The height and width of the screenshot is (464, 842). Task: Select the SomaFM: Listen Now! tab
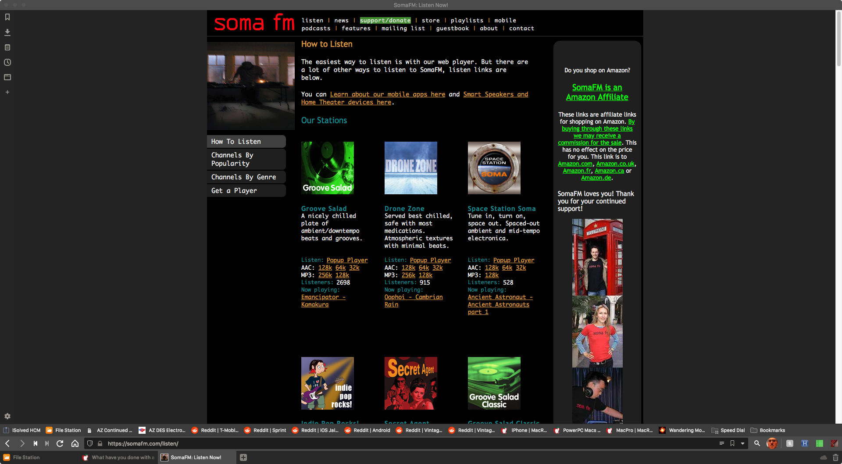[x=196, y=457]
